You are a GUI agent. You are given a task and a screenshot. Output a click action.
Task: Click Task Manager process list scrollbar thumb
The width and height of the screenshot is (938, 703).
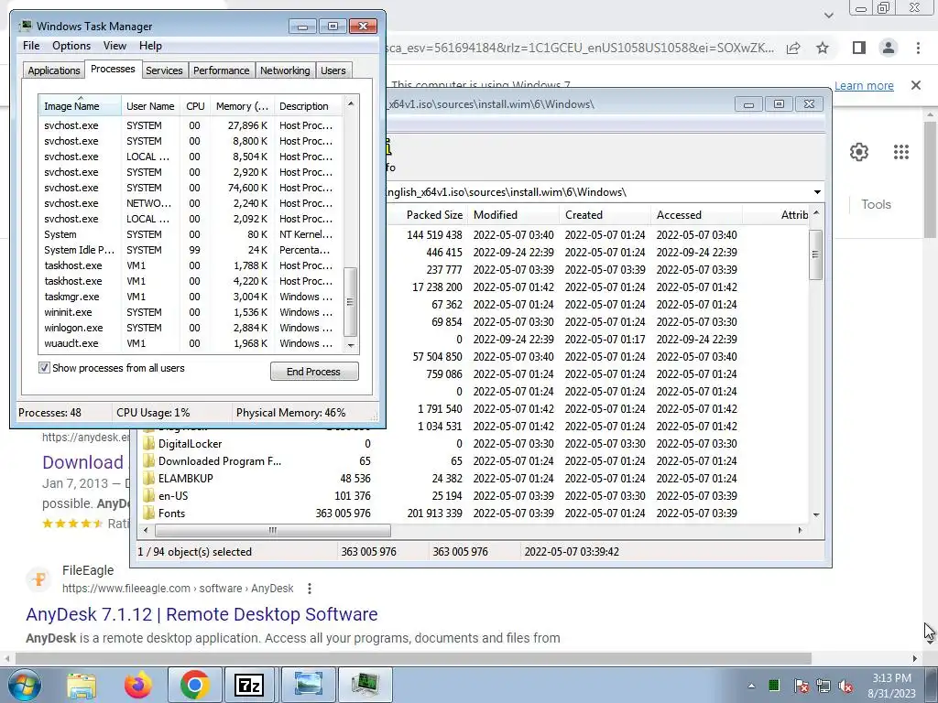point(351,302)
